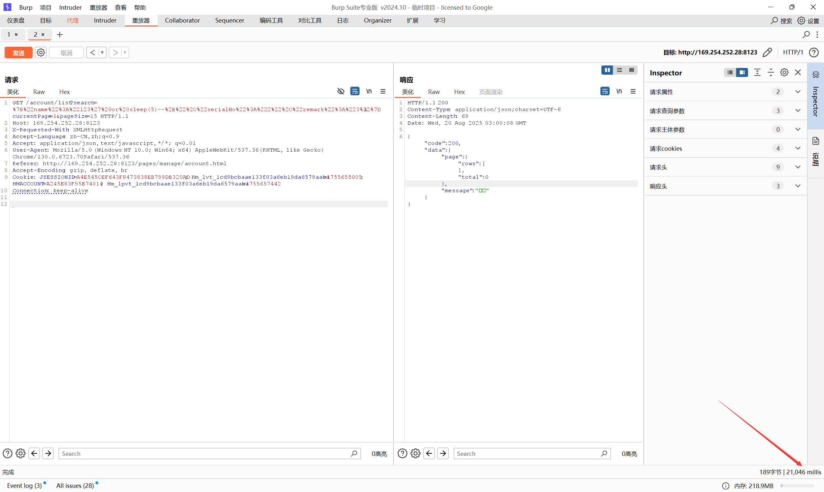Open the Collaborator tab
Viewport: 824px width, 492px height.
(x=182, y=20)
